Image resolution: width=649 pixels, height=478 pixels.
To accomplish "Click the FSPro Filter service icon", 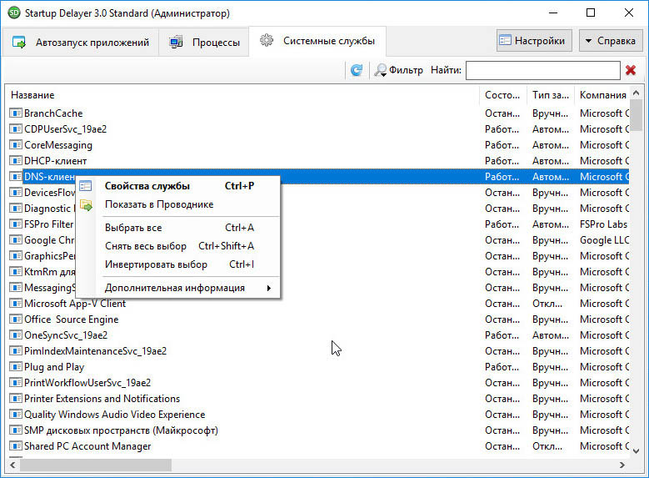I will coord(15,224).
